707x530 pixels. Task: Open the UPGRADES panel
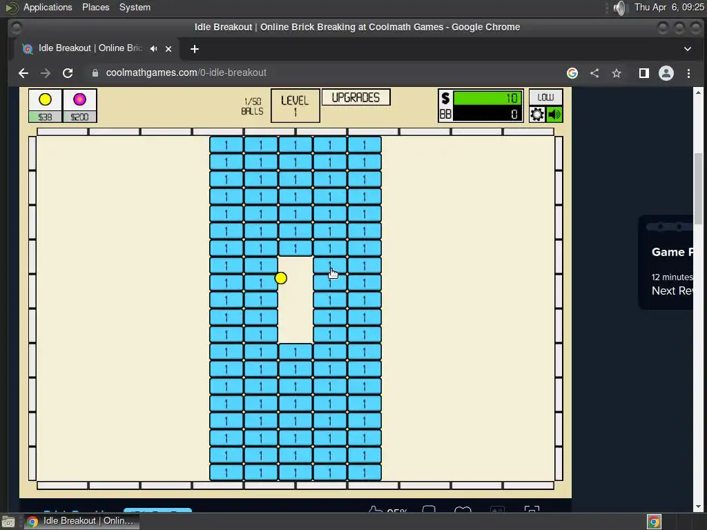click(356, 97)
